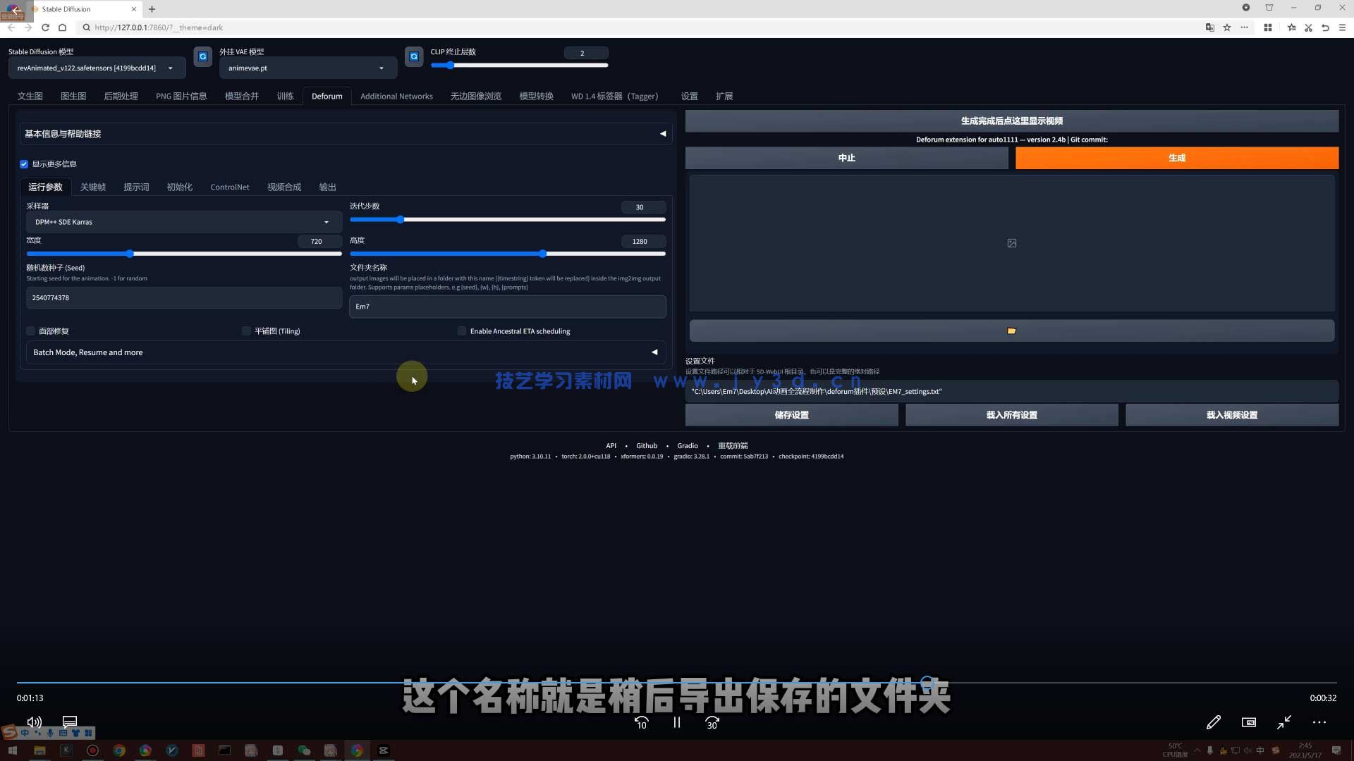Launch Chrome from the taskbar
This screenshot has width=1354, height=761.
118,750
